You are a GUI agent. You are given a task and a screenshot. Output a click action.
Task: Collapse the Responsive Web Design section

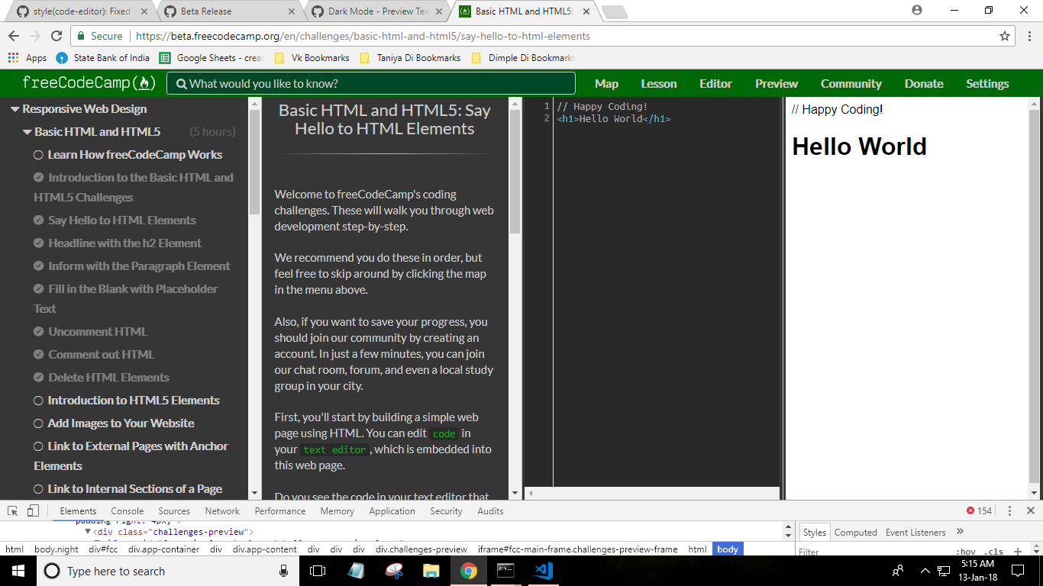click(15, 108)
